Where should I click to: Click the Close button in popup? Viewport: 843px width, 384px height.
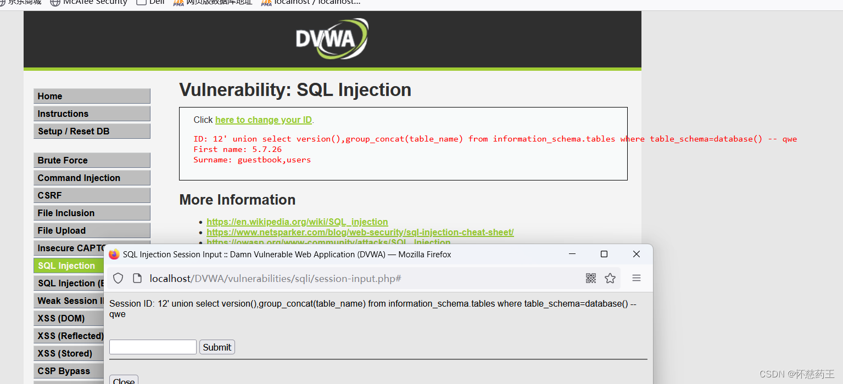124,380
